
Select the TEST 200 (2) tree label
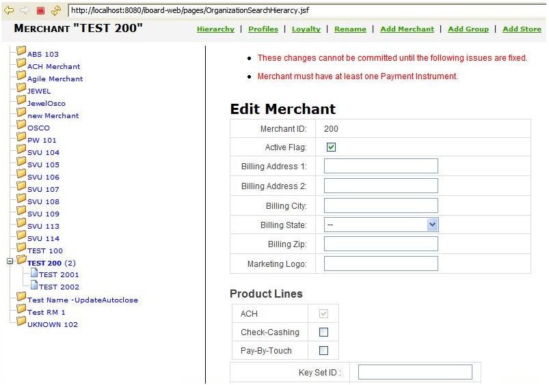click(51, 263)
